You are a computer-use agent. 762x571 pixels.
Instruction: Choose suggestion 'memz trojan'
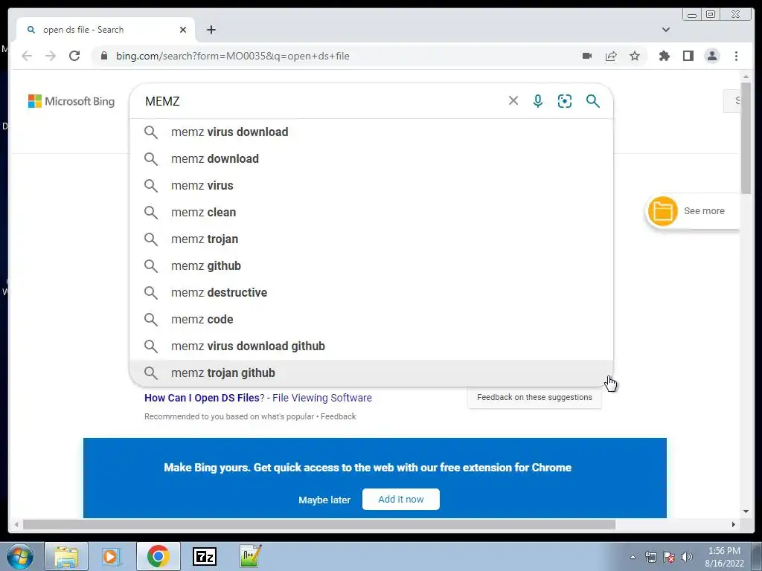click(371, 239)
